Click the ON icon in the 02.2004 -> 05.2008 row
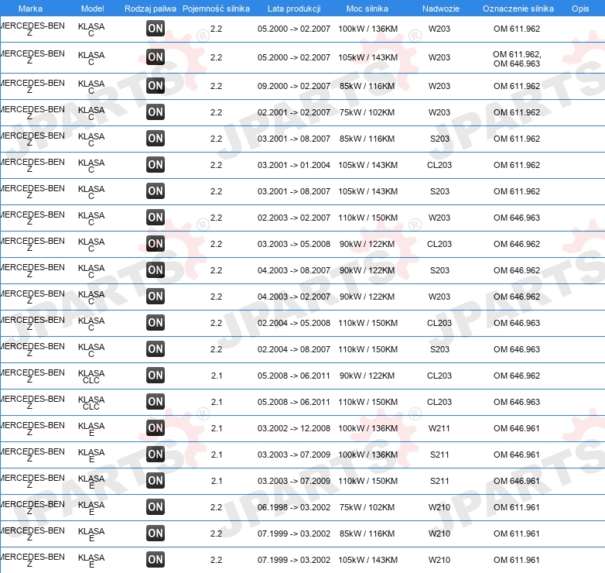This screenshot has height=573, width=605. pyautogui.click(x=156, y=322)
